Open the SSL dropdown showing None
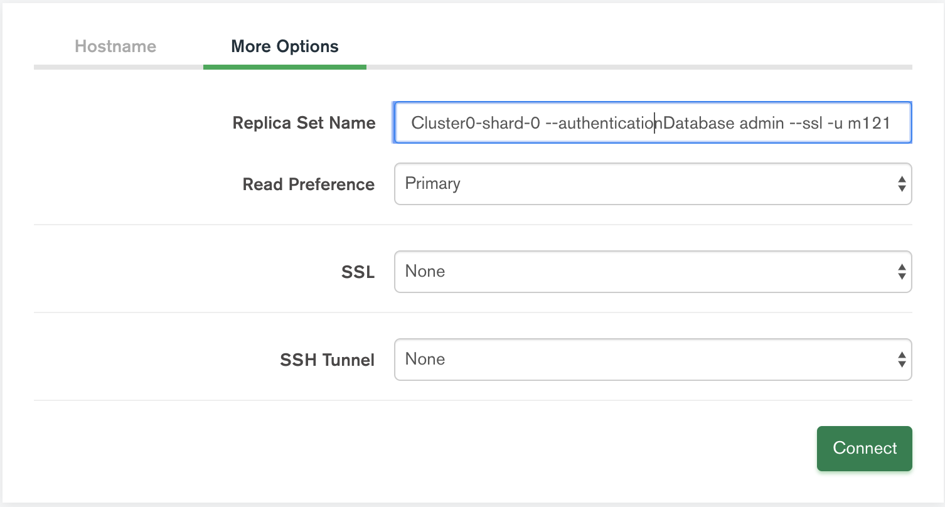The height and width of the screenshot is (507, 945). tap(653, 271)
